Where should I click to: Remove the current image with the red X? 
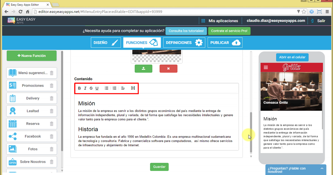point(168,68)
